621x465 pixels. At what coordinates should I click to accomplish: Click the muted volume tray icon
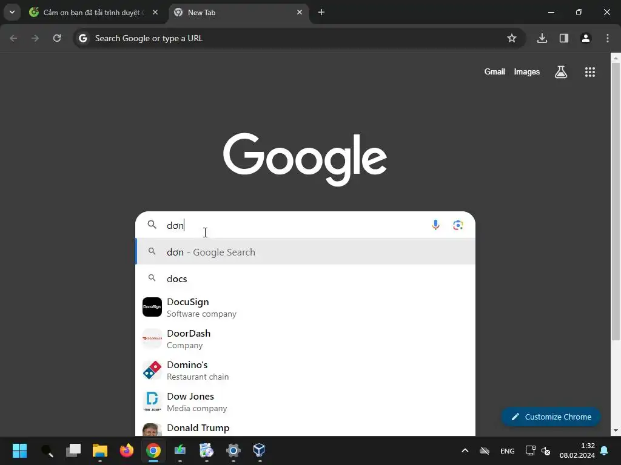[x=546, y=450]
